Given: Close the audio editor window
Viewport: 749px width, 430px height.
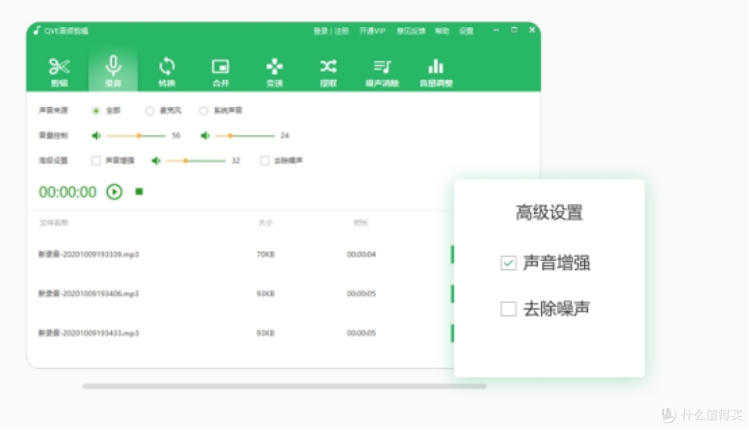Looking at the screenshot, I should (532, 30).
